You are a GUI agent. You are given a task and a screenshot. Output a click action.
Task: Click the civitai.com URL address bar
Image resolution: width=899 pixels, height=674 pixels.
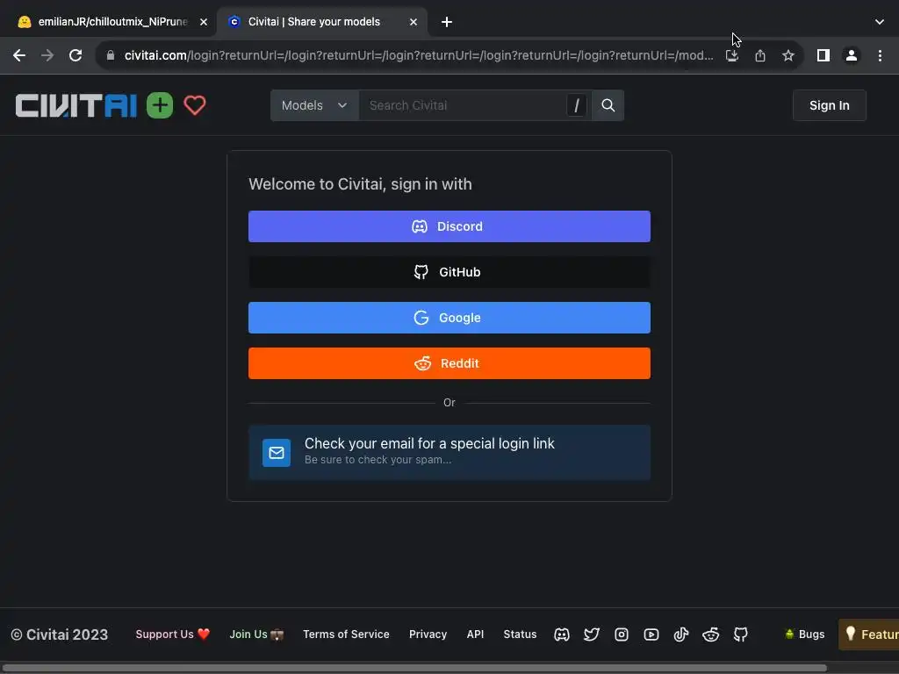point(419,55)
